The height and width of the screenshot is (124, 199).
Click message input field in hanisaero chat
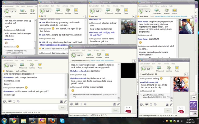coord(30,107)
